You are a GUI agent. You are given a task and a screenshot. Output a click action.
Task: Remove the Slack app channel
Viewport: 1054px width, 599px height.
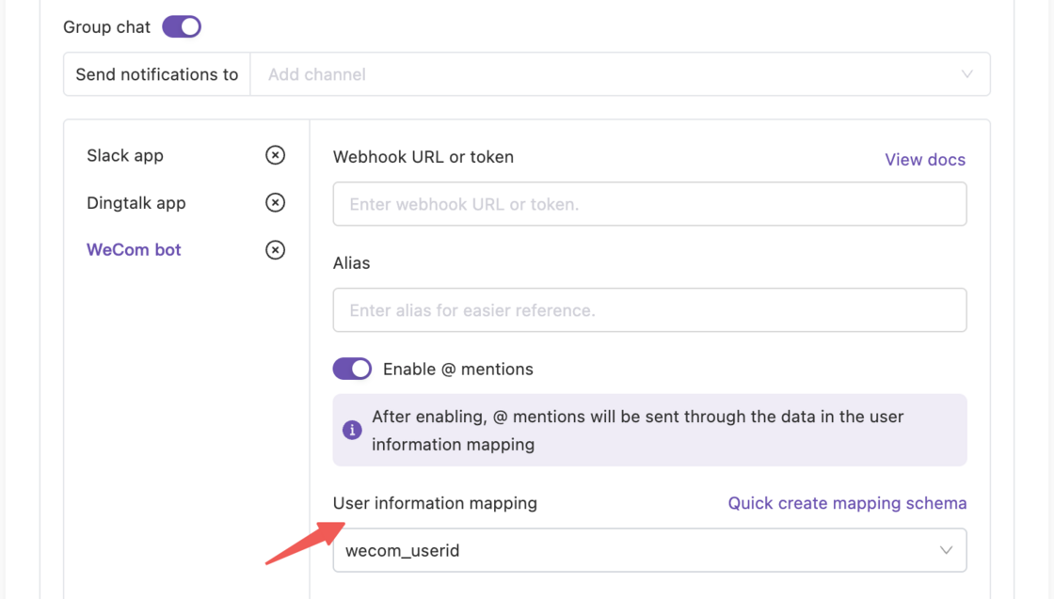[275, 155]
